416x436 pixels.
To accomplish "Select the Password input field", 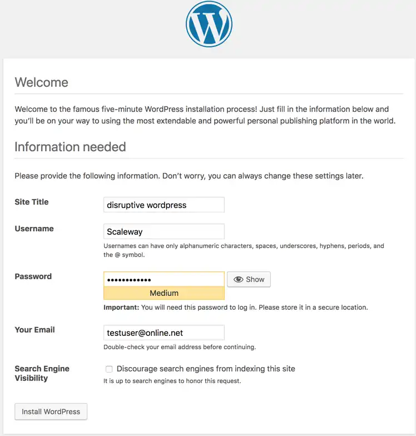I will [164, 279].
